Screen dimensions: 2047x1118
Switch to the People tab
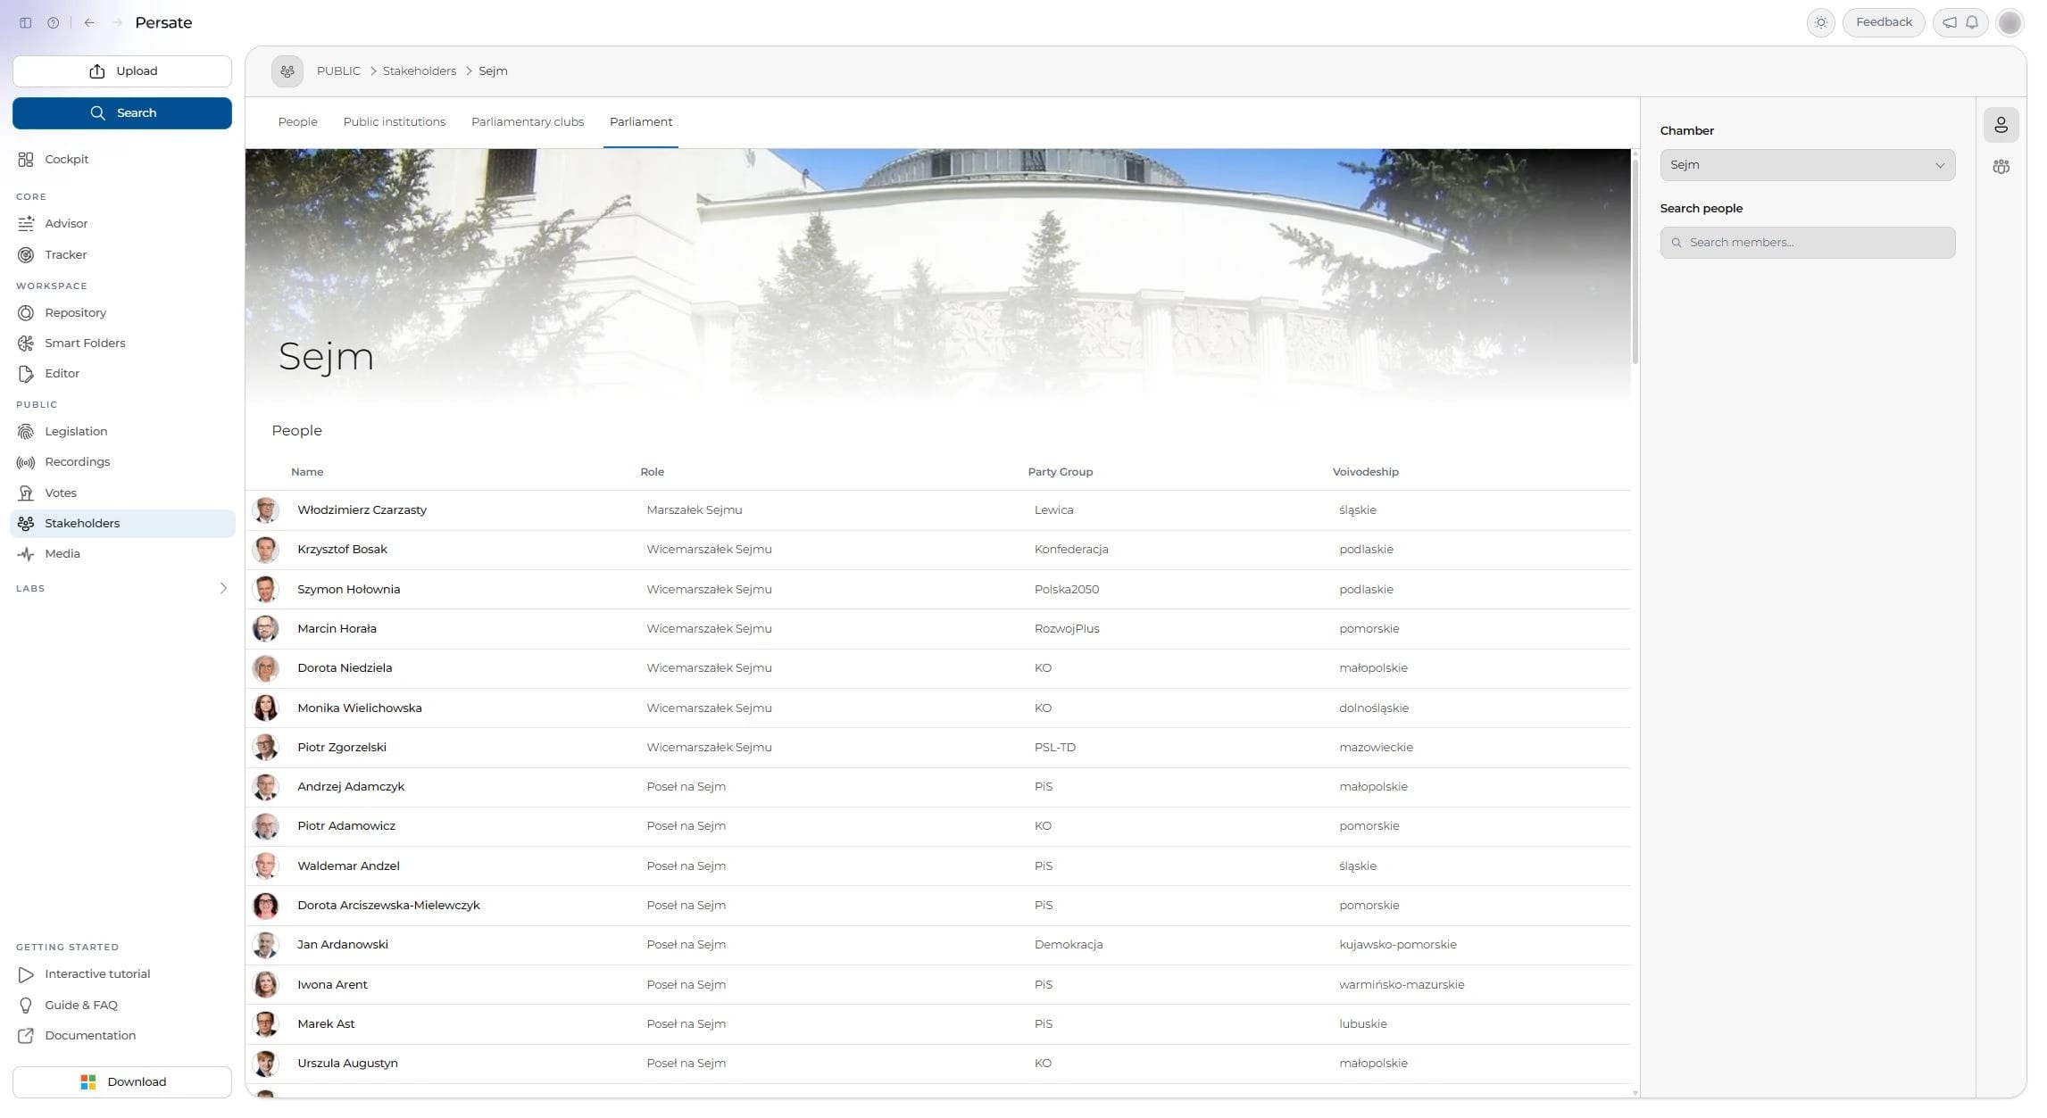(297, 122)
